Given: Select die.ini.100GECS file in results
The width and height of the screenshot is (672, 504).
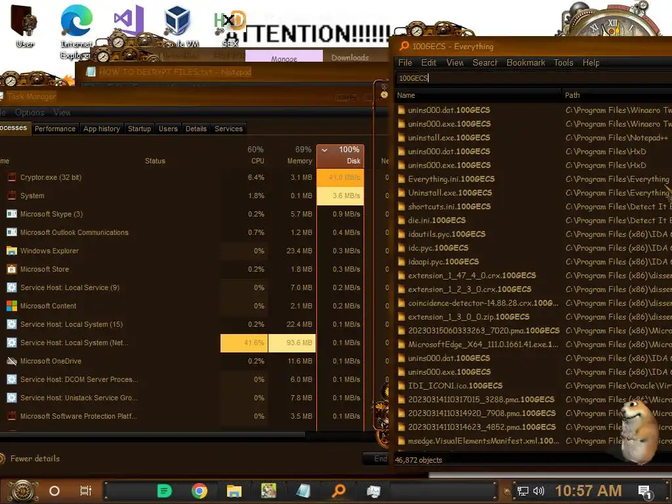Looking at the screenshot, I should click(x=436, y=220).
